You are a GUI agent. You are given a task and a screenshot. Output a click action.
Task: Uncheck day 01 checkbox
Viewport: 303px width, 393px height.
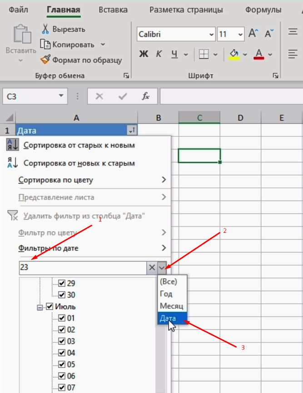coord(62,318)
